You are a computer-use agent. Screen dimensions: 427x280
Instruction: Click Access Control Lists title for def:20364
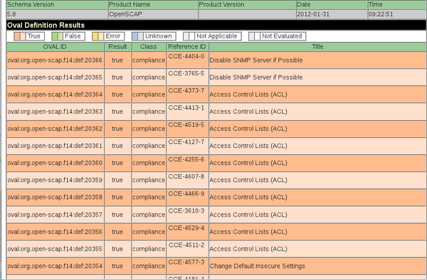[x=248, y=95]
